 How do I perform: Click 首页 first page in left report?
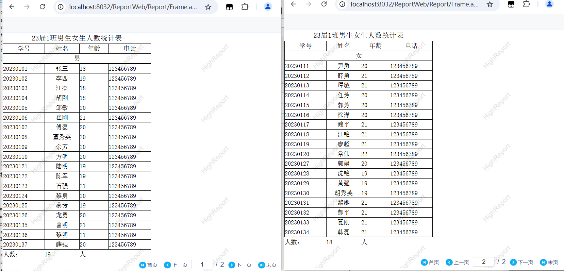(x=148, y=265)
